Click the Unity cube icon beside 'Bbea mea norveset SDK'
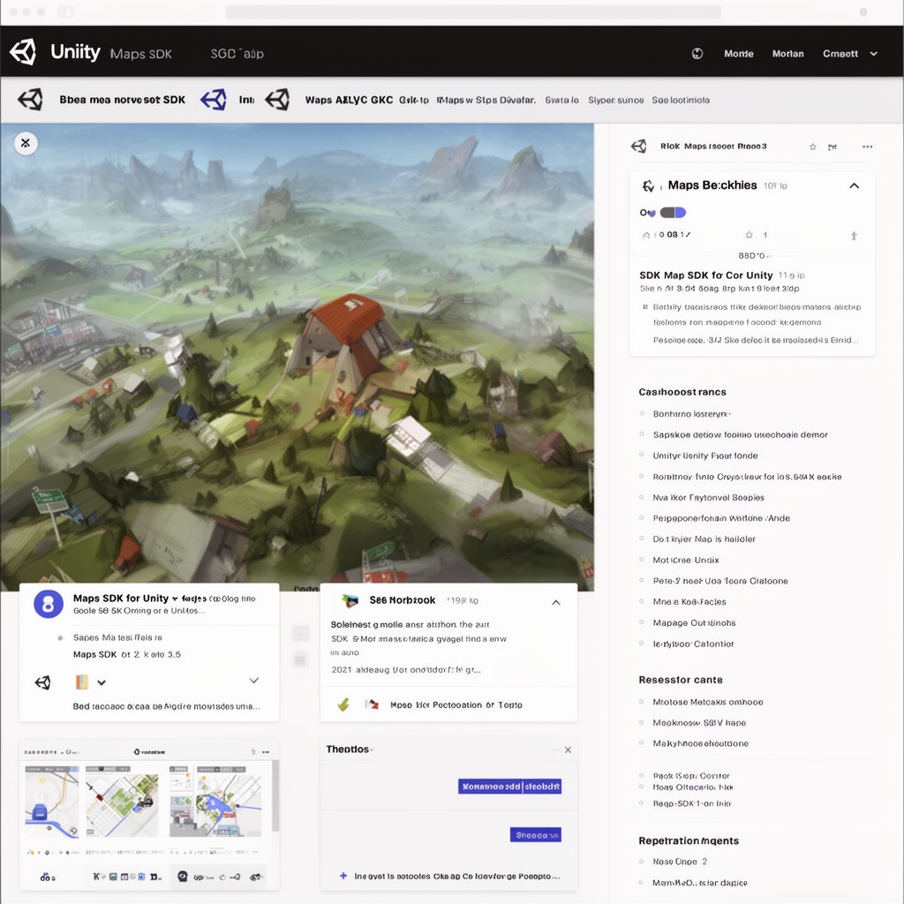 tap(31, 99)
